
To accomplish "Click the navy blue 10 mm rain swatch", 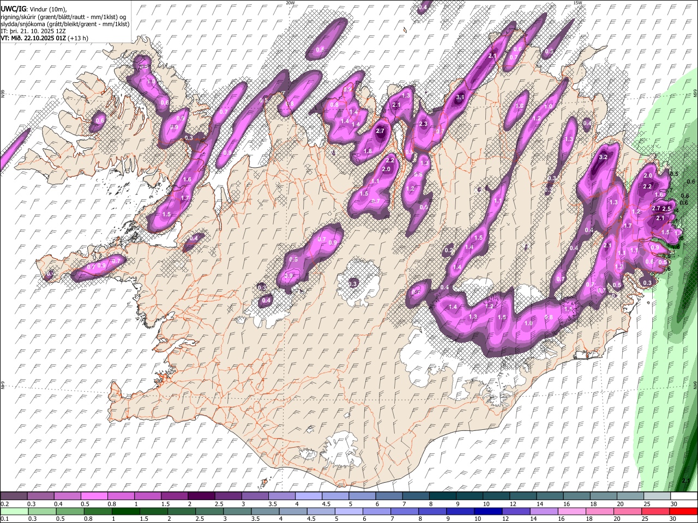I will (489, 512).
